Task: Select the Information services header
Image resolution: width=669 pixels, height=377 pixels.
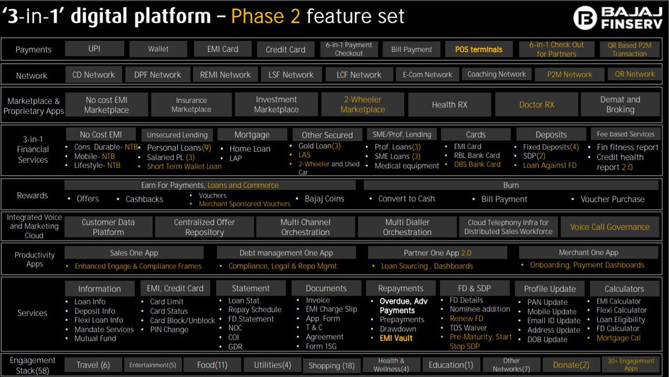Action: tap(99, 288)
